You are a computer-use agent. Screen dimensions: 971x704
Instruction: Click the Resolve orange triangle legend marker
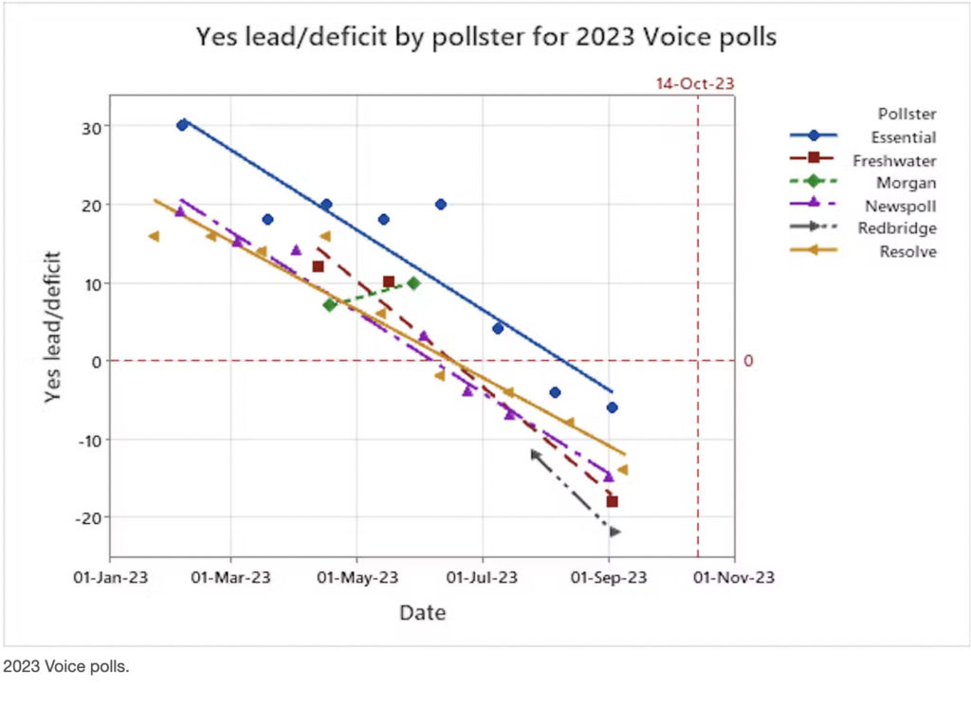coord(815,251)
